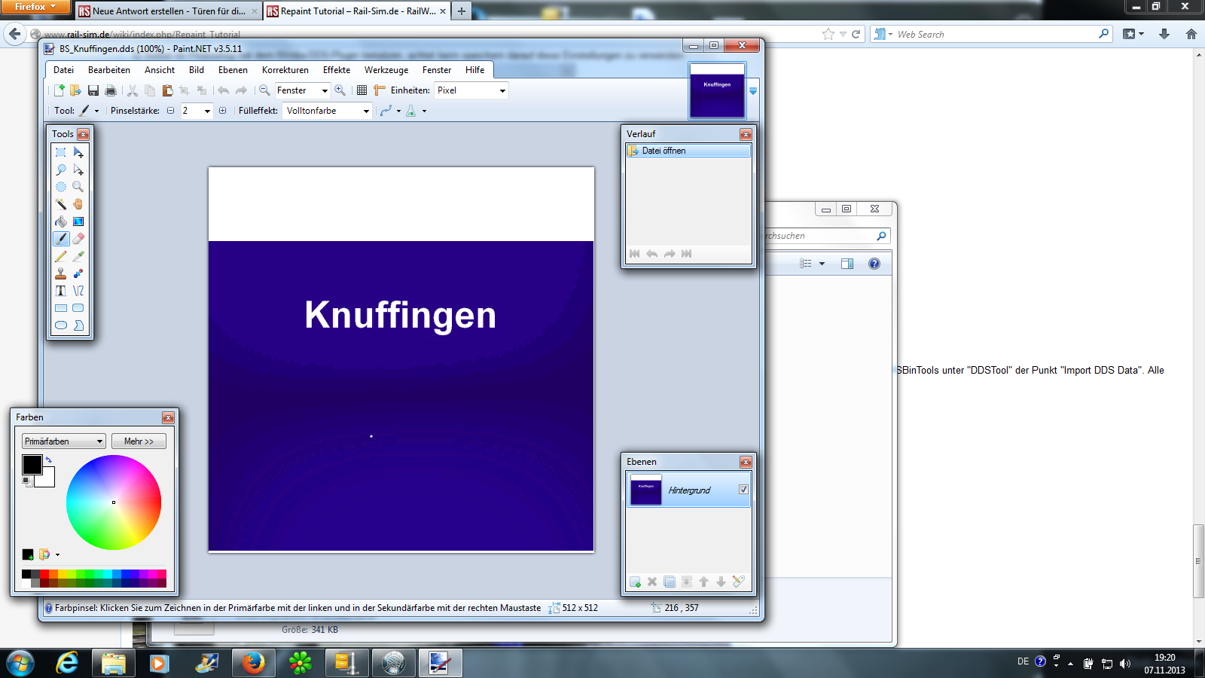Add a new layer in Ebenen panel

(635, 582)
